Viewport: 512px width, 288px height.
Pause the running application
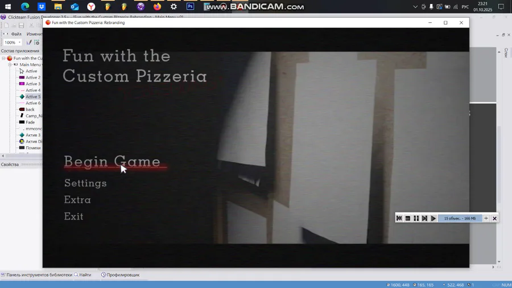[416, 218]
